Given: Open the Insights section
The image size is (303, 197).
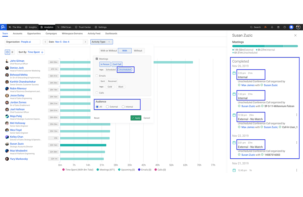Looking at the screenshot, I should [31, 27].
